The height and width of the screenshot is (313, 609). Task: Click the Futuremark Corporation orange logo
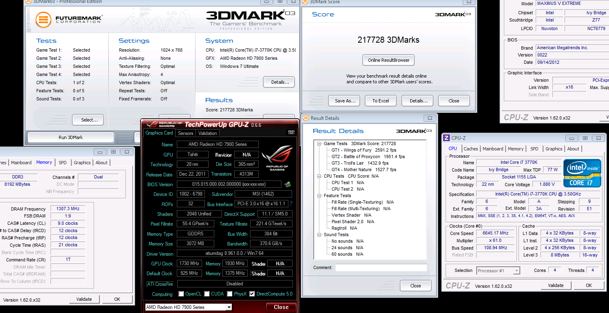point(43,20)
